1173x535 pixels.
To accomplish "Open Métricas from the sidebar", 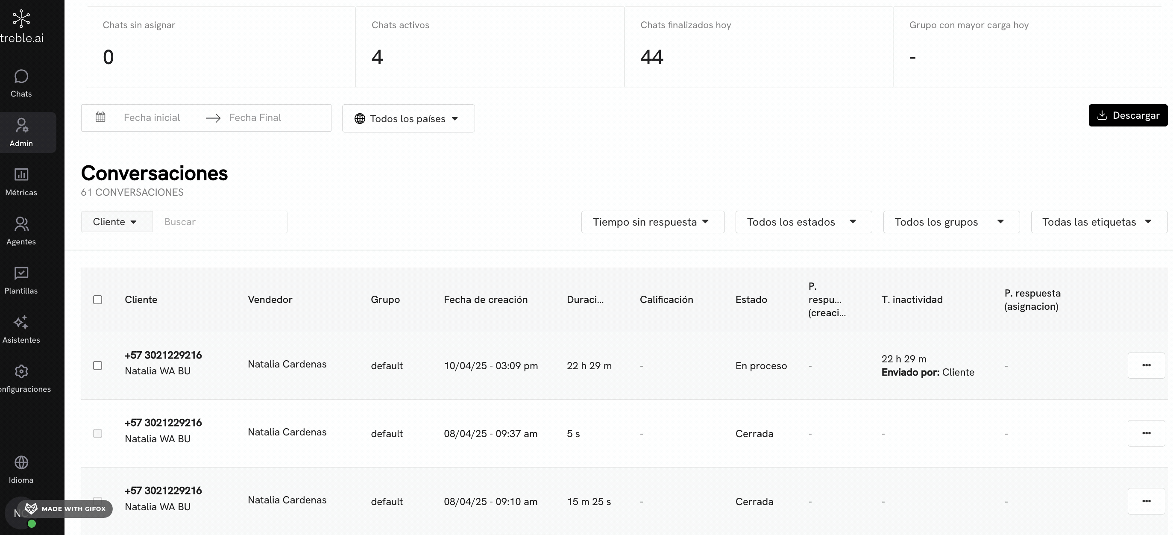I will 21,174.
